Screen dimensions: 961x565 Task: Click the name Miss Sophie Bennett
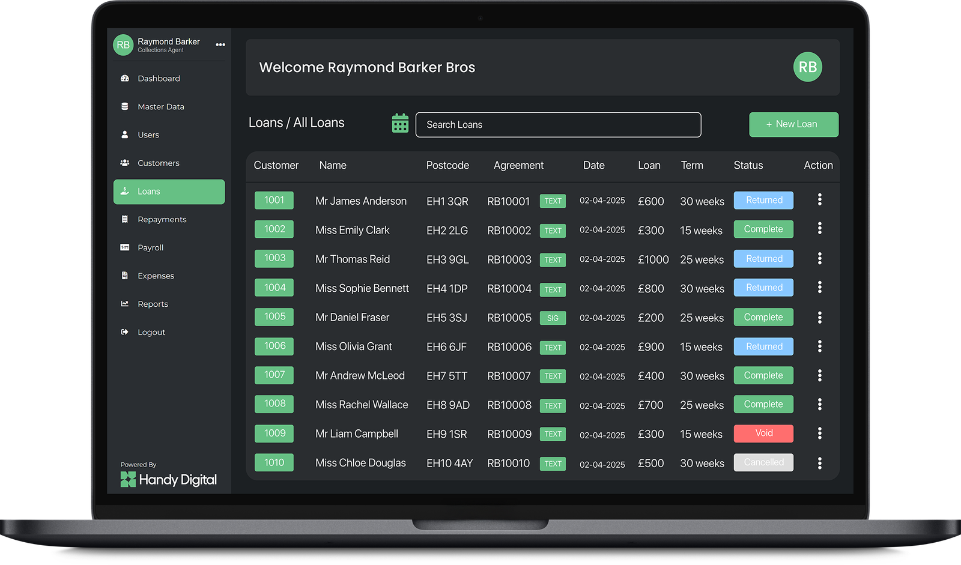point(362,288)
